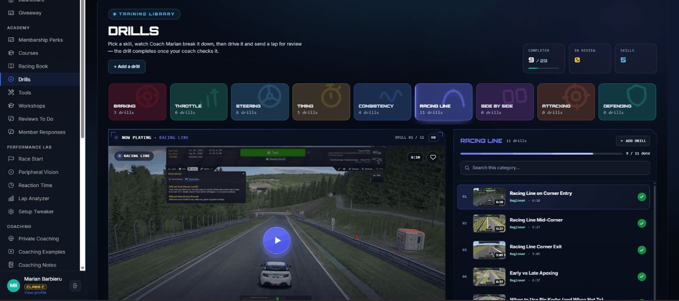Click the Race Start flag icon
Screen dimensions: 679x301
11,158
